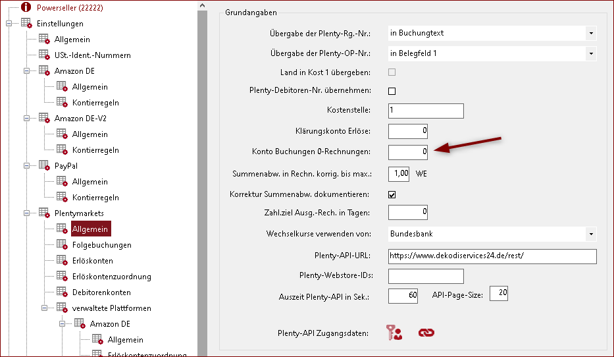Click the Konto Buchungen 0-Rechnungen field
The height and width of the screenshot is (357, 614).
(x=408, y=152)
